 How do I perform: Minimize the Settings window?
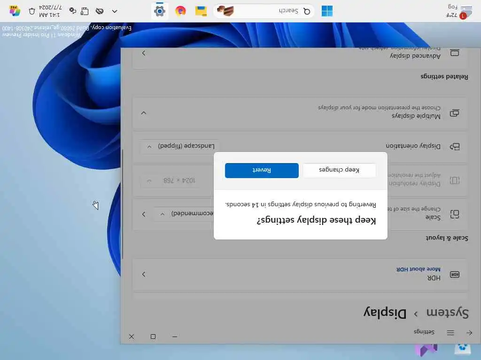click(175, 337)
